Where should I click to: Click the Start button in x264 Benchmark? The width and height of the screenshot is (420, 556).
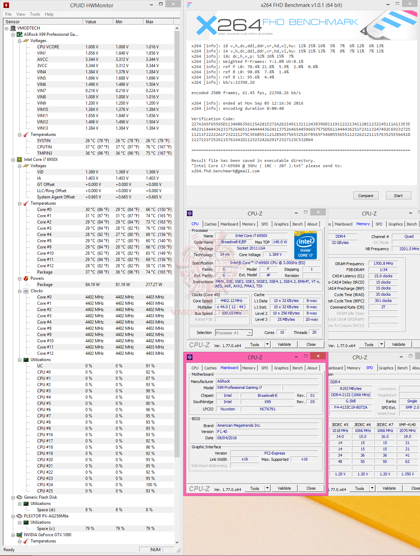(x=398, y=196)
